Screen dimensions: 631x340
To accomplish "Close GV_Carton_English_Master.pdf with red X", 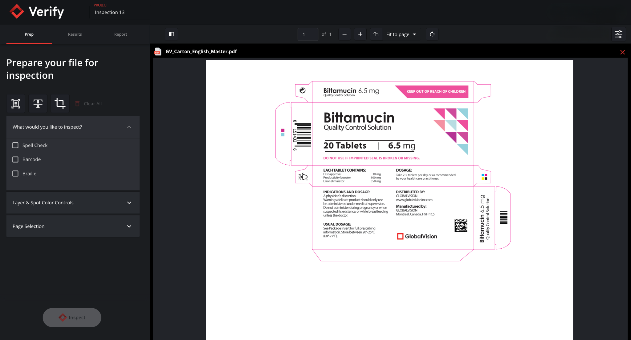I will [622, 52].
